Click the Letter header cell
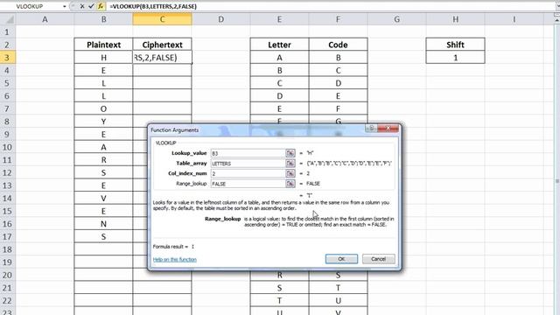560x315 pixels. [279, 45]
